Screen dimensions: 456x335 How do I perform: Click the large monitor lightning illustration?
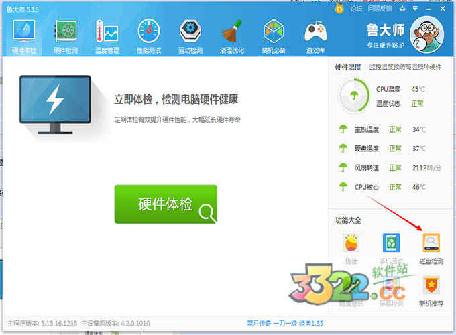[55, 105]
